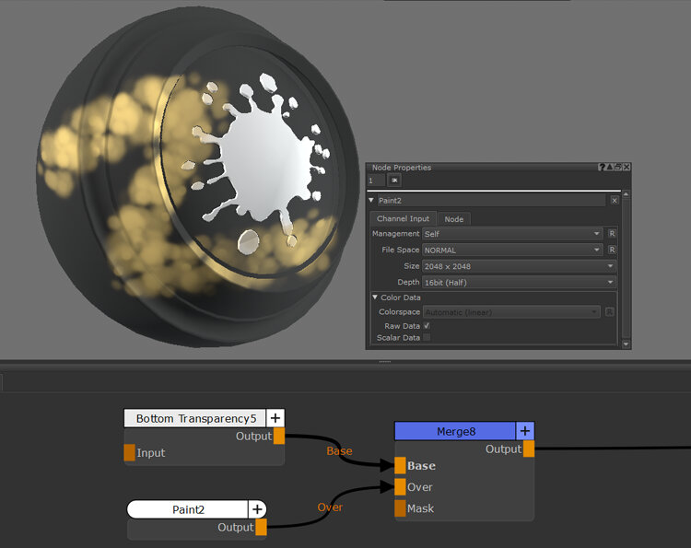Click plus icon on Bottom Transparency5 node
This screenshot has height=548, width=691.
(275, 418)
